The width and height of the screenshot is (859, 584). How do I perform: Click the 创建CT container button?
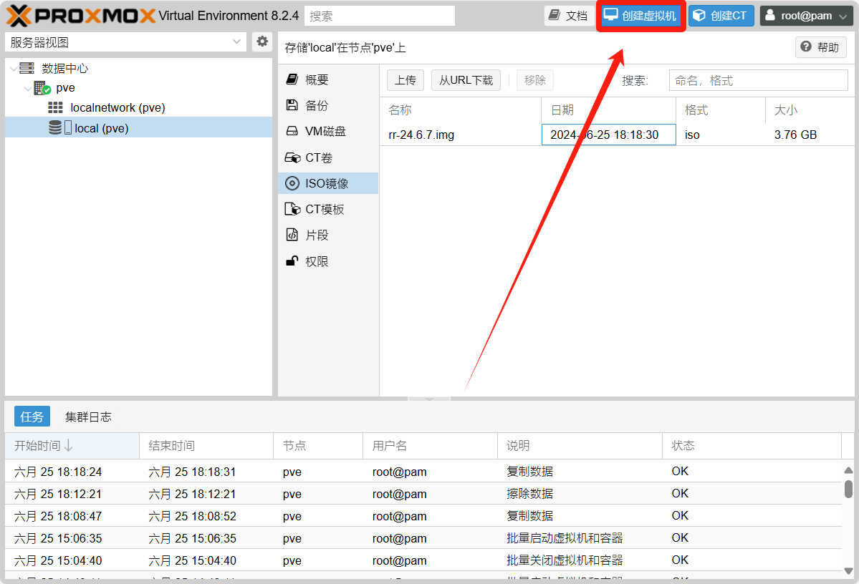[x=721, y=16]
